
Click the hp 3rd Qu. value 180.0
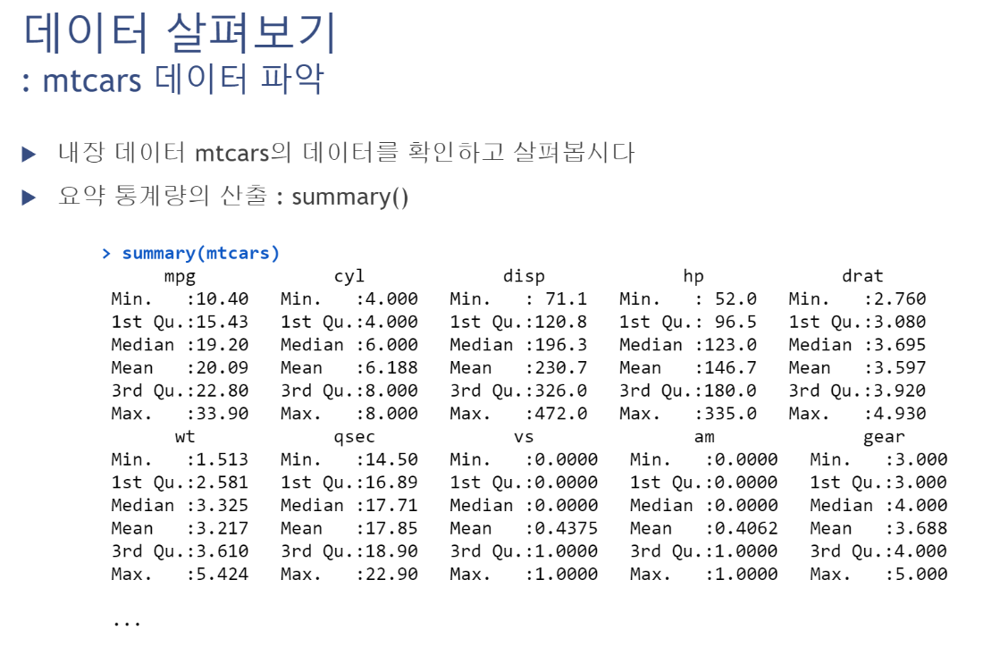(730, 391)
